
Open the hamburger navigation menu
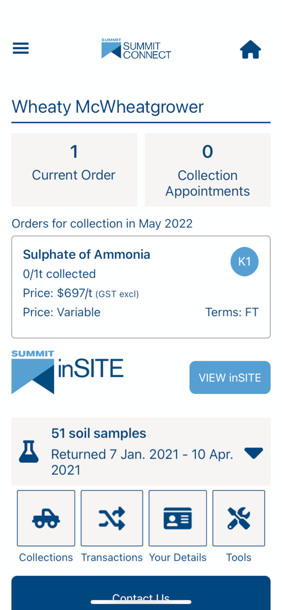(x=20, y=48)
